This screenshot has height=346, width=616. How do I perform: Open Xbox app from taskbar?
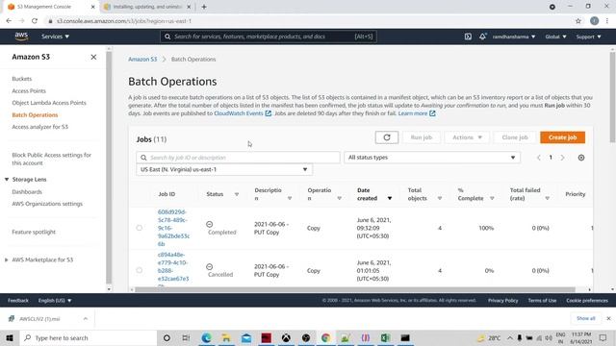(286, 337)
